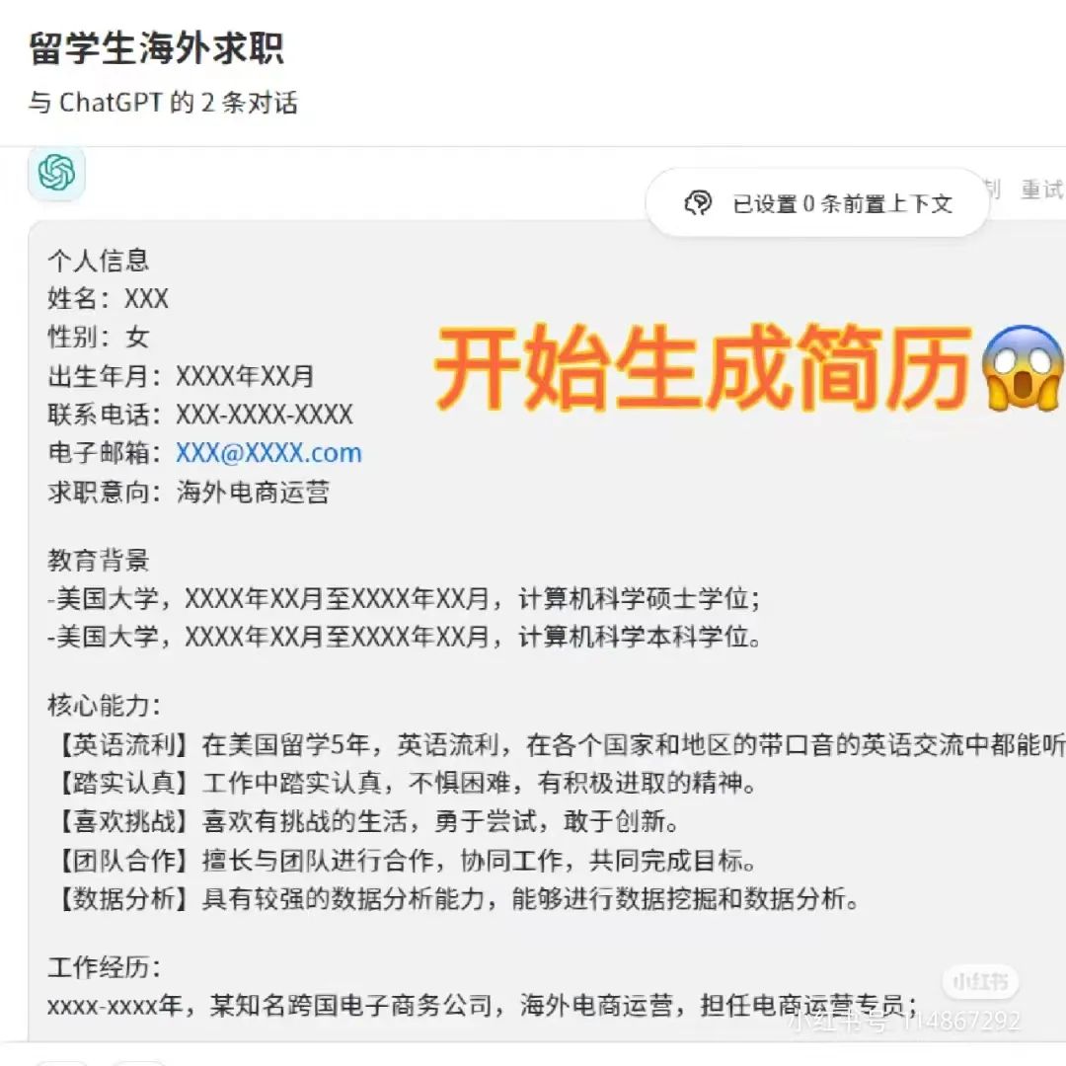Click the 个人信息 heading in the reply
The height and width of the screenshot is (1066, 1066).
[99, 261]
